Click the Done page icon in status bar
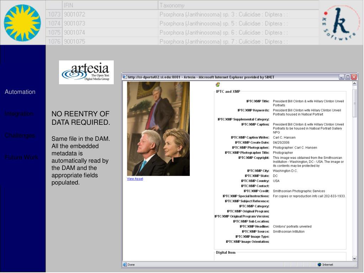Viewport: 364px width, 273px height. point(125,264)
